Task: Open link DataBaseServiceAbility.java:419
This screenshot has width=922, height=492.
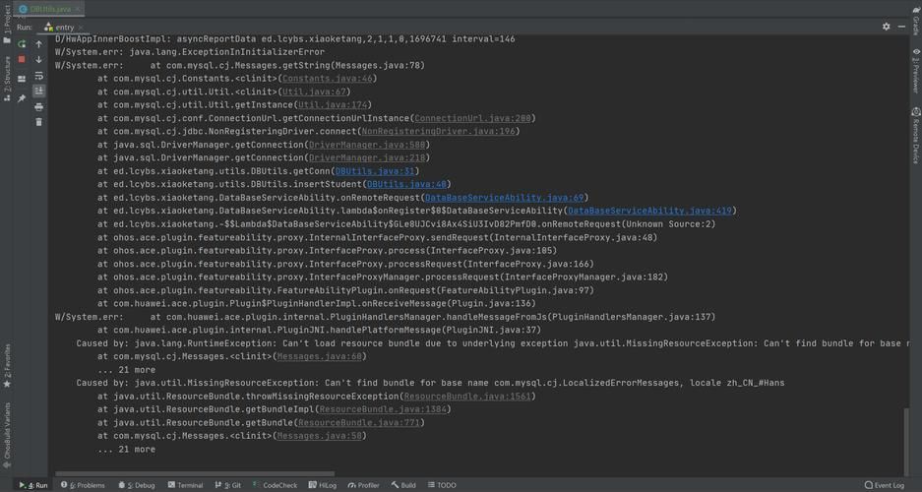Action: tap(649, 211)
